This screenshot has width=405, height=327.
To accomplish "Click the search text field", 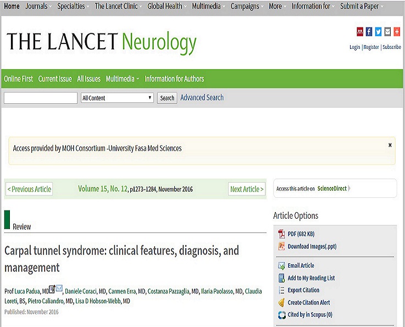I will (41, 98).
